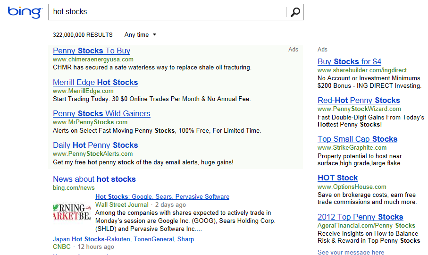
Task: Read Hot Stocks: Google, Sears article
Action: [x=162, y=197]
